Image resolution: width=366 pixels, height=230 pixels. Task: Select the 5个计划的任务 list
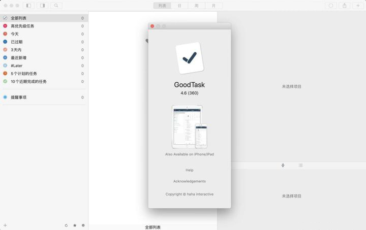click(x=44, y=74)
